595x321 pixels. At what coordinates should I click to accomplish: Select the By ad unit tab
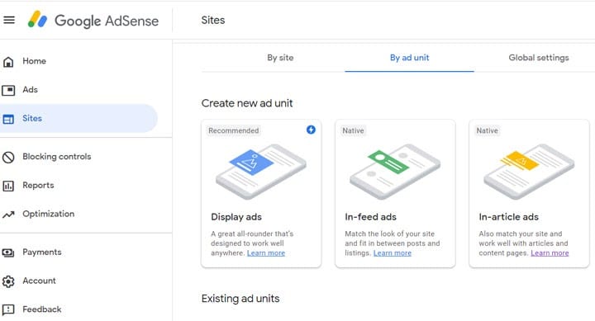tap(409, 58)
